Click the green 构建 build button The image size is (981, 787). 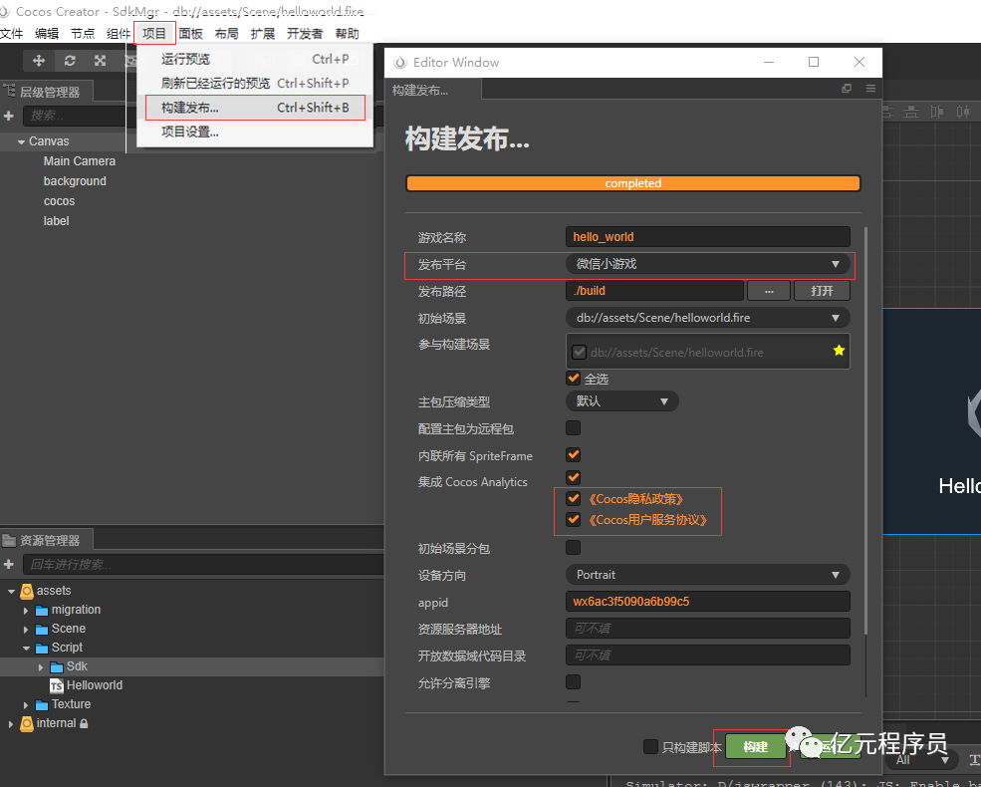pos(756,746)
